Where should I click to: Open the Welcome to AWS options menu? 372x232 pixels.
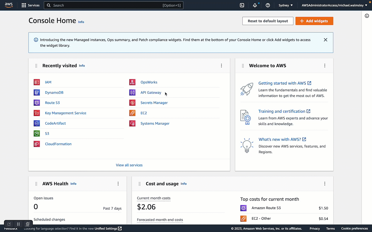click(325, 66)
